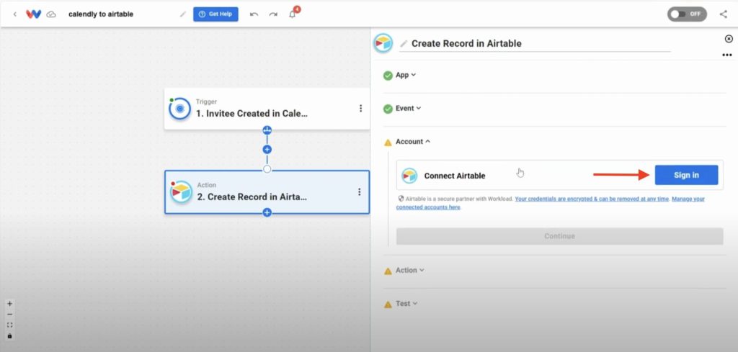The image size is (738, 352).
Task: Add step after Airtable action
Action: tap(267, 213)
